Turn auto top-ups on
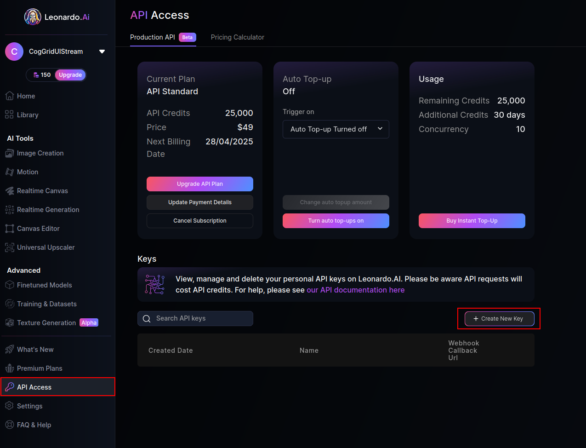Screen dimensions: 586x448 (x=336, y=221)
